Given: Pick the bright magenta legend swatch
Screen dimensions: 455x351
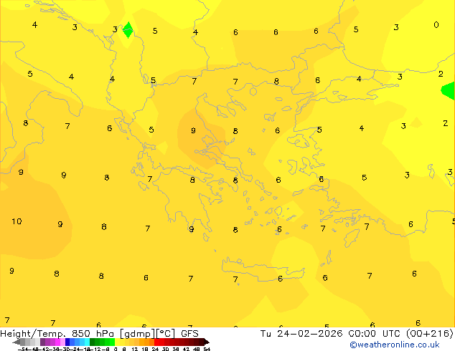Looking at the screenshot, I should (57, 342).
